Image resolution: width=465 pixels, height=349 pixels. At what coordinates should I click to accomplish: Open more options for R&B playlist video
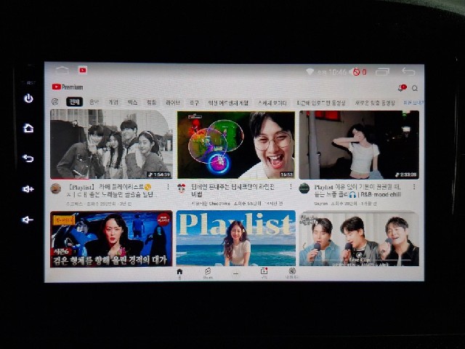click(414, 187)
